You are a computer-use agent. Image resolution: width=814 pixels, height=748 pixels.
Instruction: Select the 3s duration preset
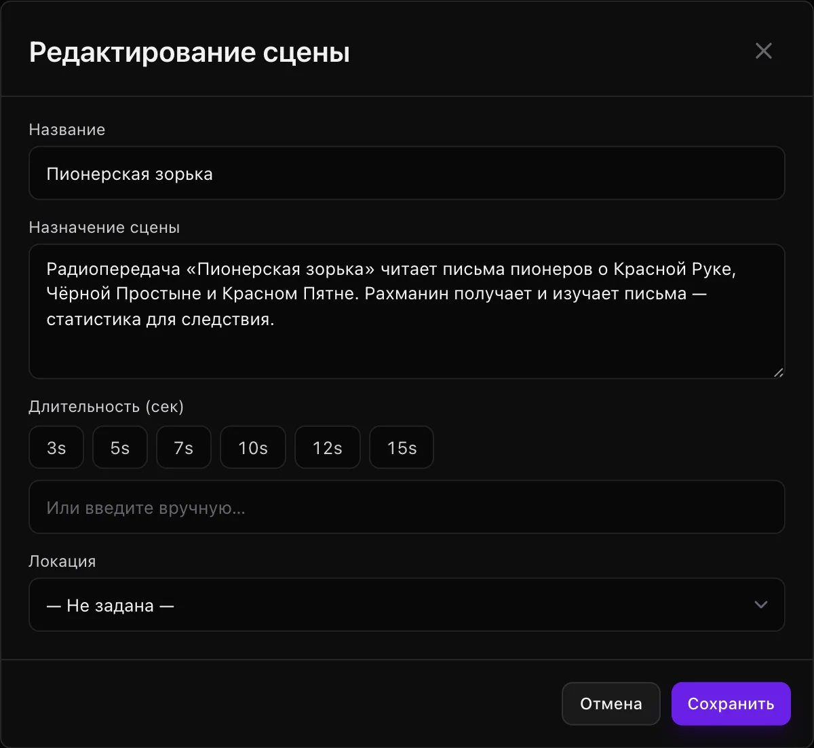[56, 448]
